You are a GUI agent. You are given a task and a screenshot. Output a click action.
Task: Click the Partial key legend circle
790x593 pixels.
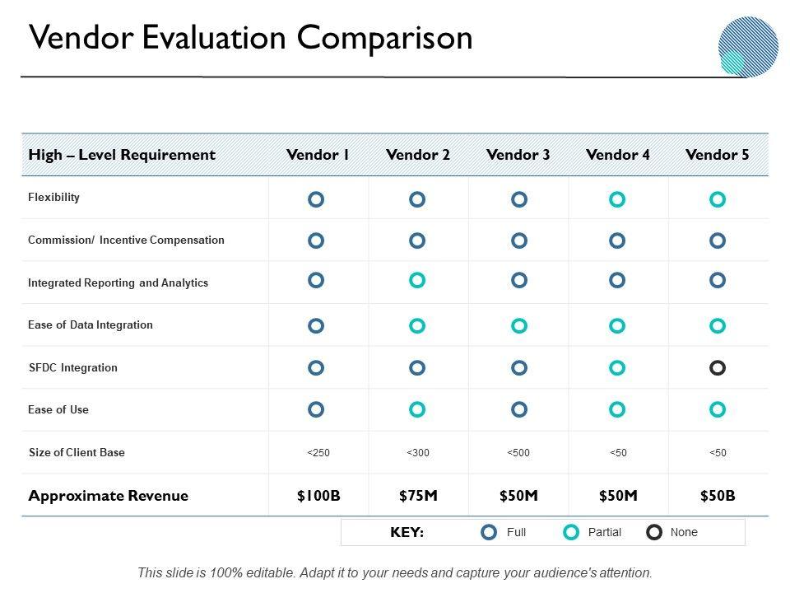point(570,533)
